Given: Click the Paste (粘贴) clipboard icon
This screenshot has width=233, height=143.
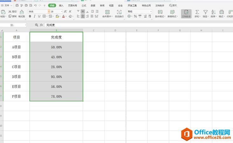Looking at the screenshot, I should pyautogui.click(x=3, y=12).
